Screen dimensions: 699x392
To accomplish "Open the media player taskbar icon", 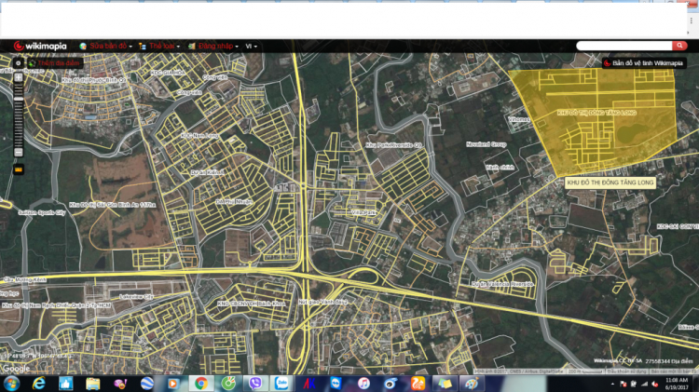I will tap(173, 384).
